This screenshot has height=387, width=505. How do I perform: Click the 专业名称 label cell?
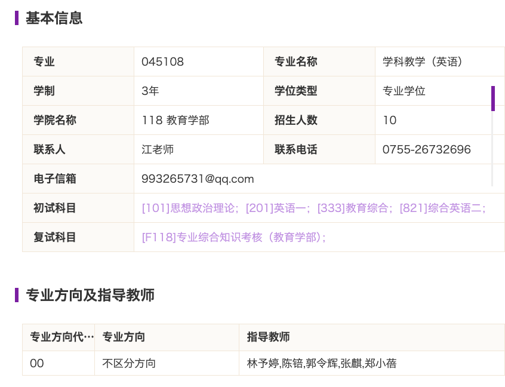(x=319, y=62)
